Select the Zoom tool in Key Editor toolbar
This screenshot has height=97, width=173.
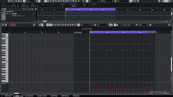click(x=71, y=25)
